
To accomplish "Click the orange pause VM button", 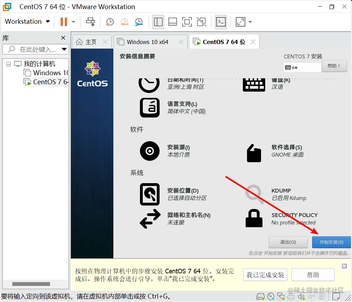I will point(64,22).
